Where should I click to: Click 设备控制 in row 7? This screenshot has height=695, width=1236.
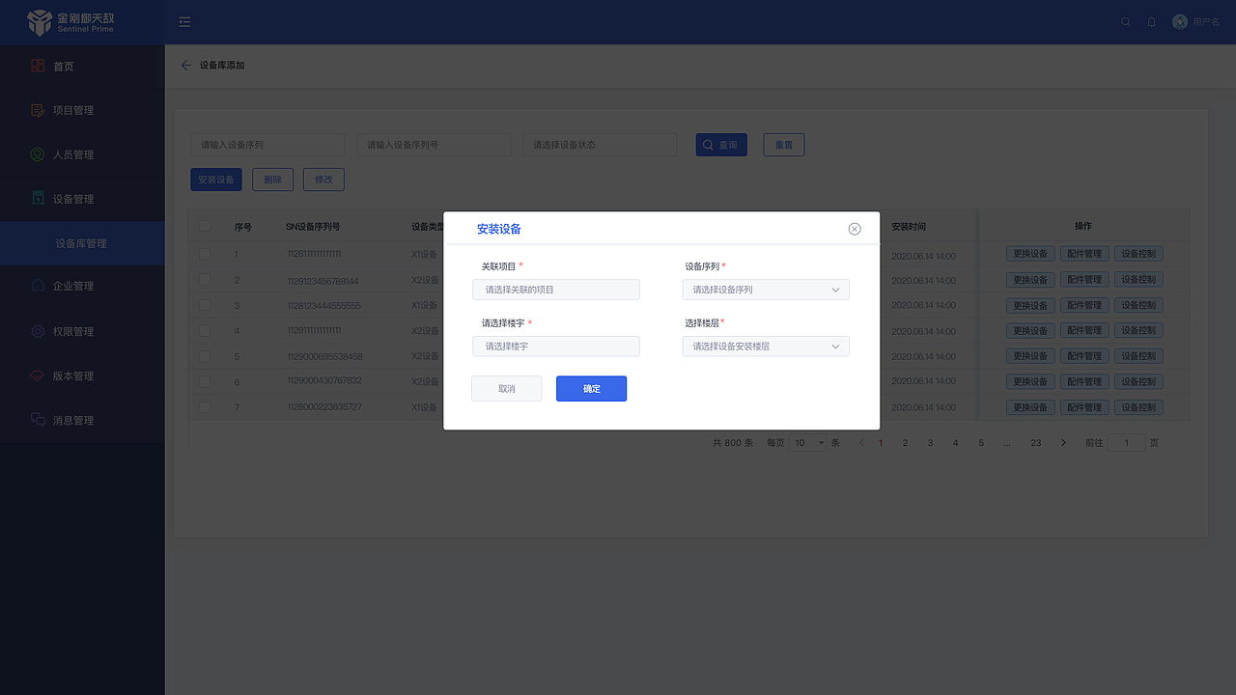click(1138, 407)
